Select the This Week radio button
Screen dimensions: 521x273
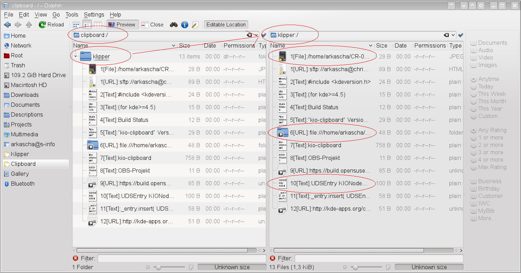point(474,94)
